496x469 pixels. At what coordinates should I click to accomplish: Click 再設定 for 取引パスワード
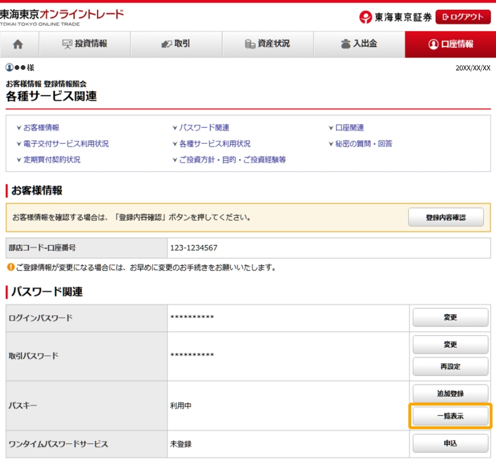coord(450,366)
